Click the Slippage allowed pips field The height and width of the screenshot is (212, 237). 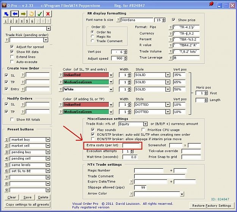[x=140, y=188]
